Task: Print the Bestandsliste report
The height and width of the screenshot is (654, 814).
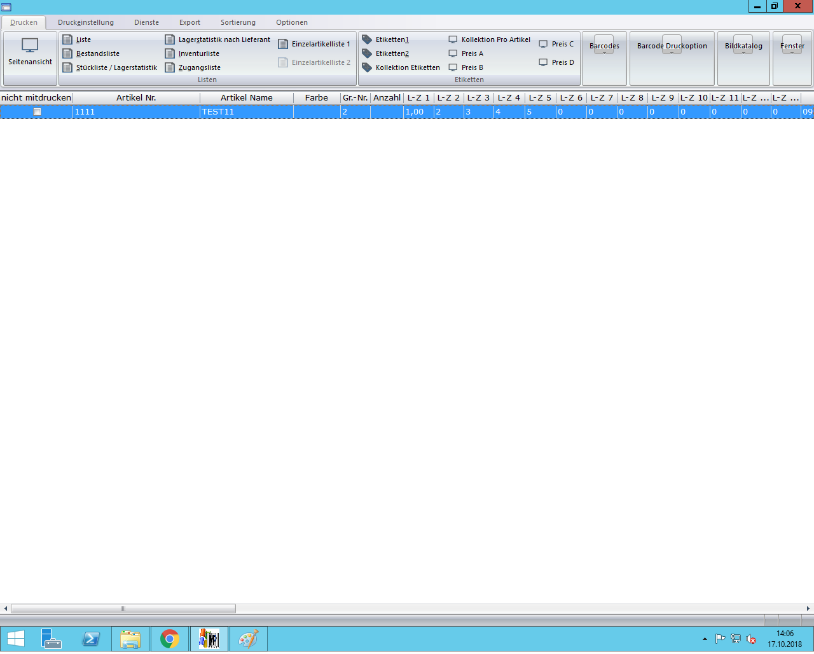Action: 97,53
